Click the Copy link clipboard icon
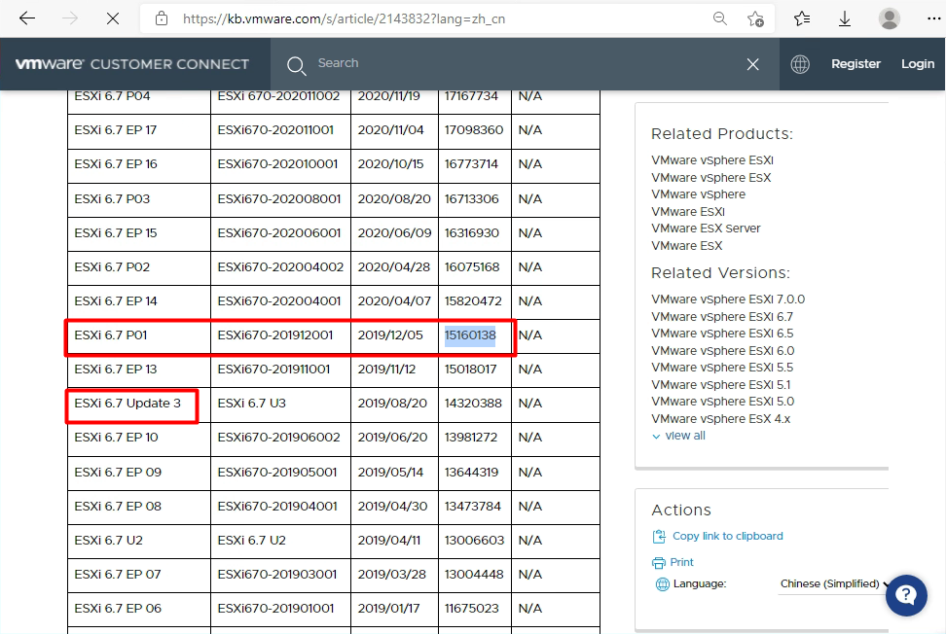 pyautogui.click(x=659, y=536)
